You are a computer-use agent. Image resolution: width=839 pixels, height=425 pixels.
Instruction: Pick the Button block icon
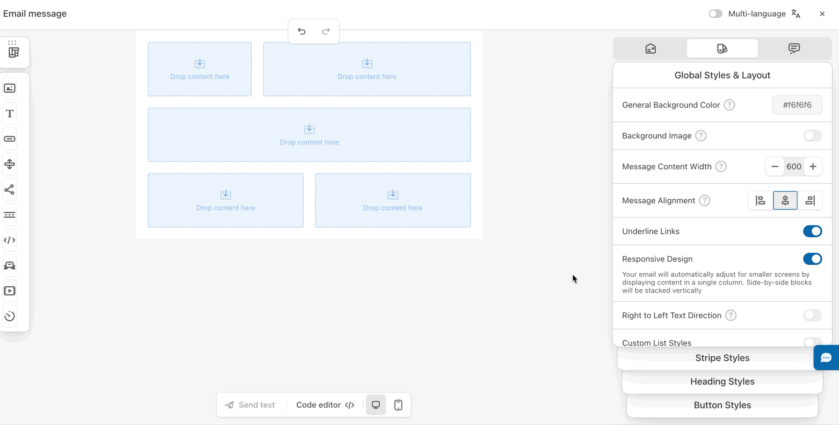point(10,139)
